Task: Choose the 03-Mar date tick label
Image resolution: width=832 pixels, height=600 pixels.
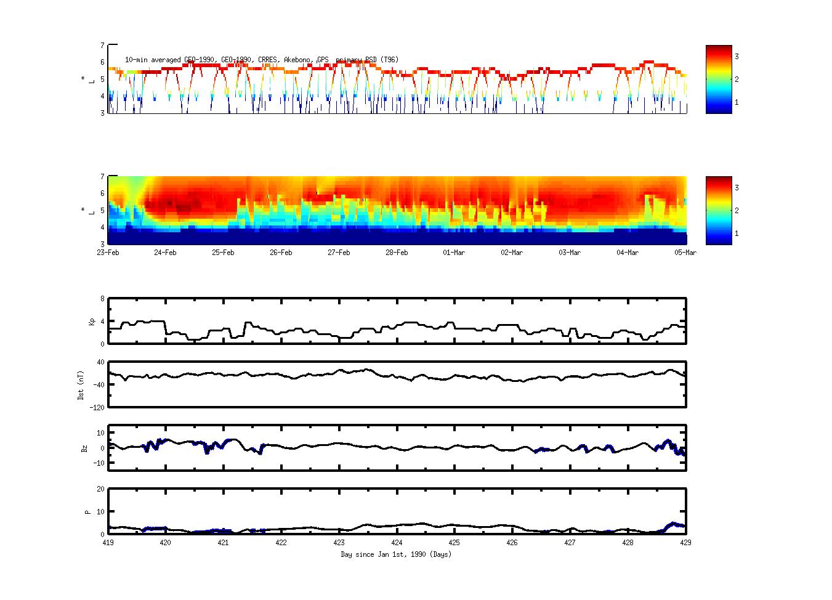Action: 570,253
